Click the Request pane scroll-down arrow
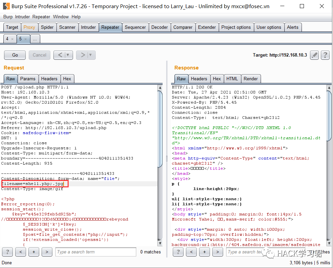This screenshot has height=268, width=333. [160, 243]
